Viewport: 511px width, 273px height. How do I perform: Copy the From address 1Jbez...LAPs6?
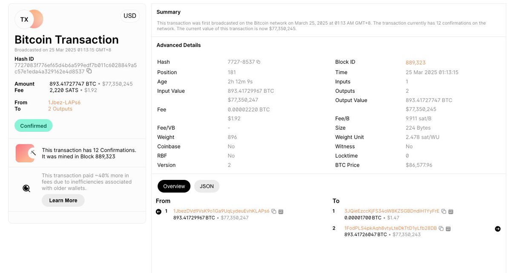pos(274,211)
